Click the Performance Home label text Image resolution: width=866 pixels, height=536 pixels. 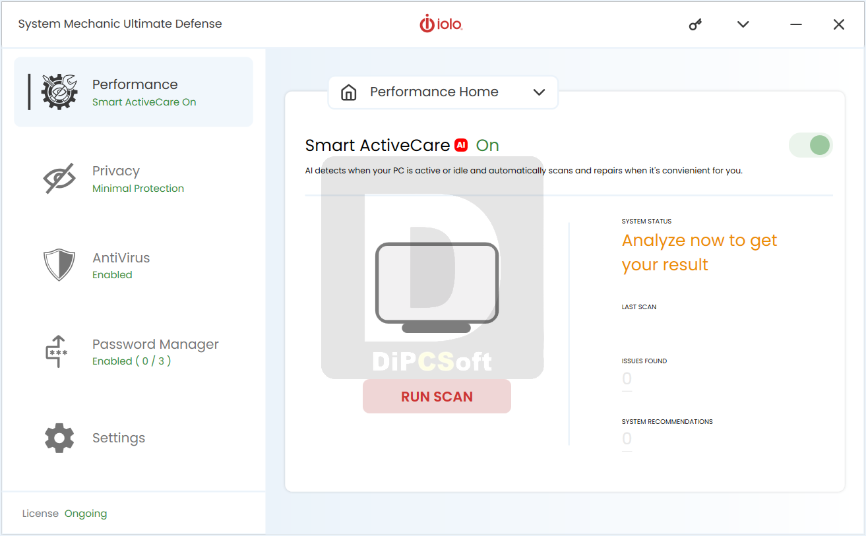coord(434,92)
